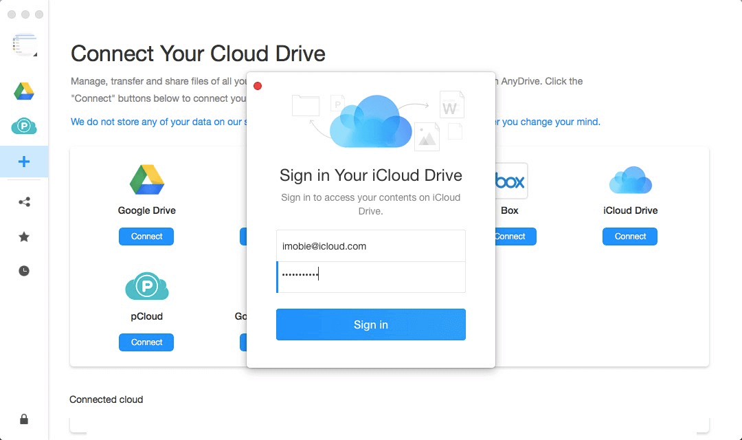
Task: Click the Google Drive logo in grid
Action: tap(147, 179)
